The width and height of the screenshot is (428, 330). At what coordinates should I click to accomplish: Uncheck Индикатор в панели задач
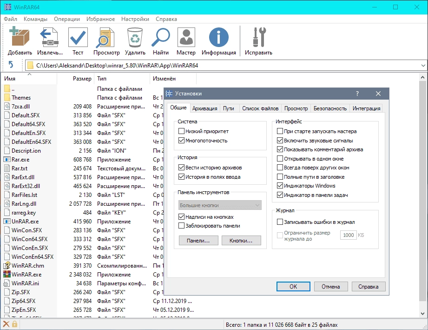tap(280, 195)
